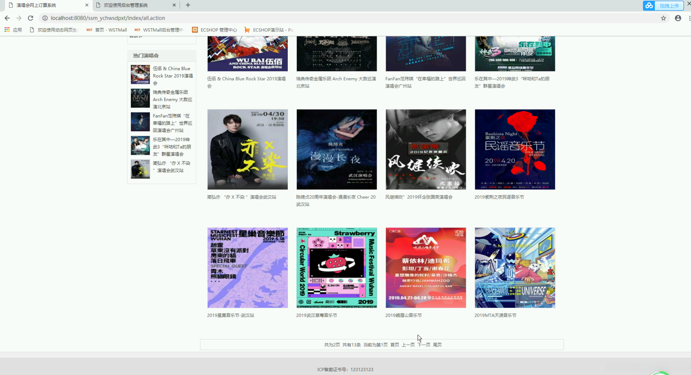Open title 2019星巢音乐节-武汉站
Screen dimensions: 691x375
[231, 315]
